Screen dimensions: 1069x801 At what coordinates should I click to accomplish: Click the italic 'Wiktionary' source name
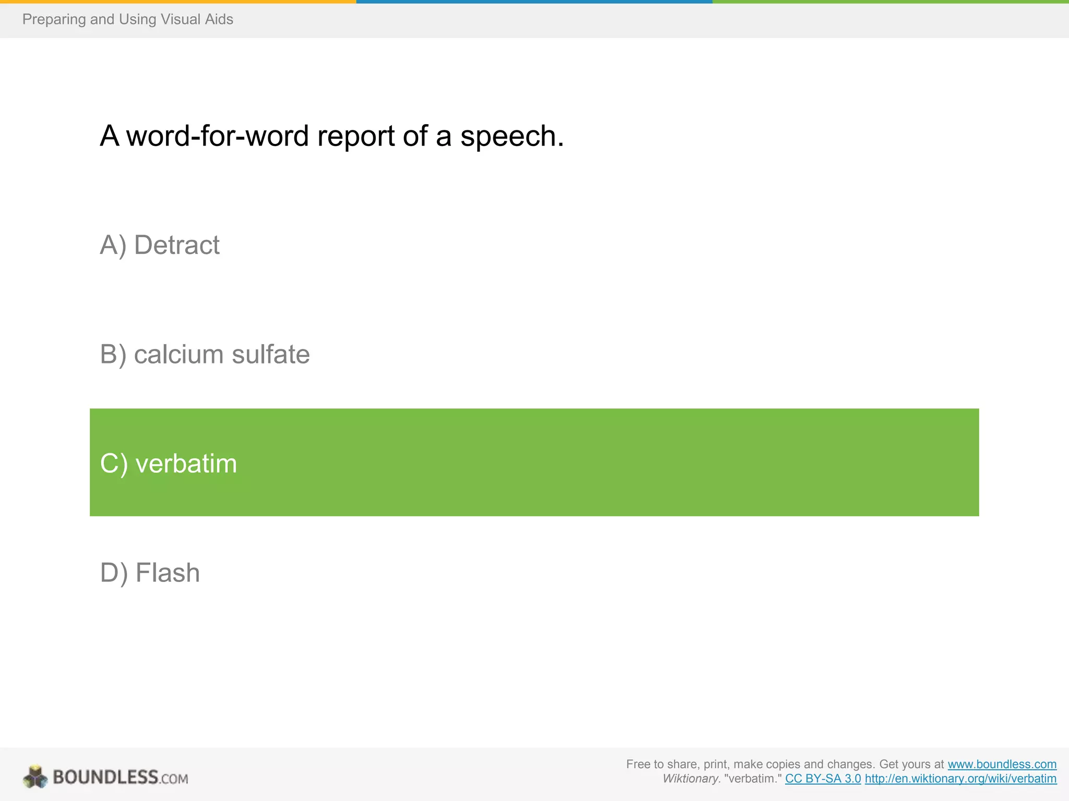pyautogui.click(x=691, y=779)
